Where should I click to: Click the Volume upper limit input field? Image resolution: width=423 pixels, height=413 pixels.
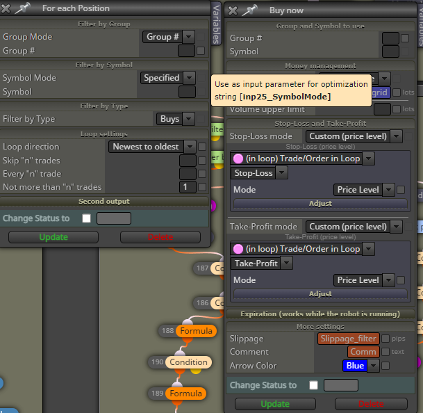coord(382,109)
